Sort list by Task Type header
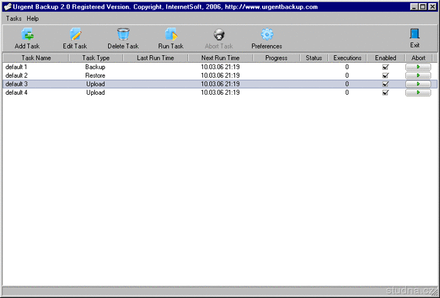The width and height of the screenshot is (440, 298). [96, 58]
